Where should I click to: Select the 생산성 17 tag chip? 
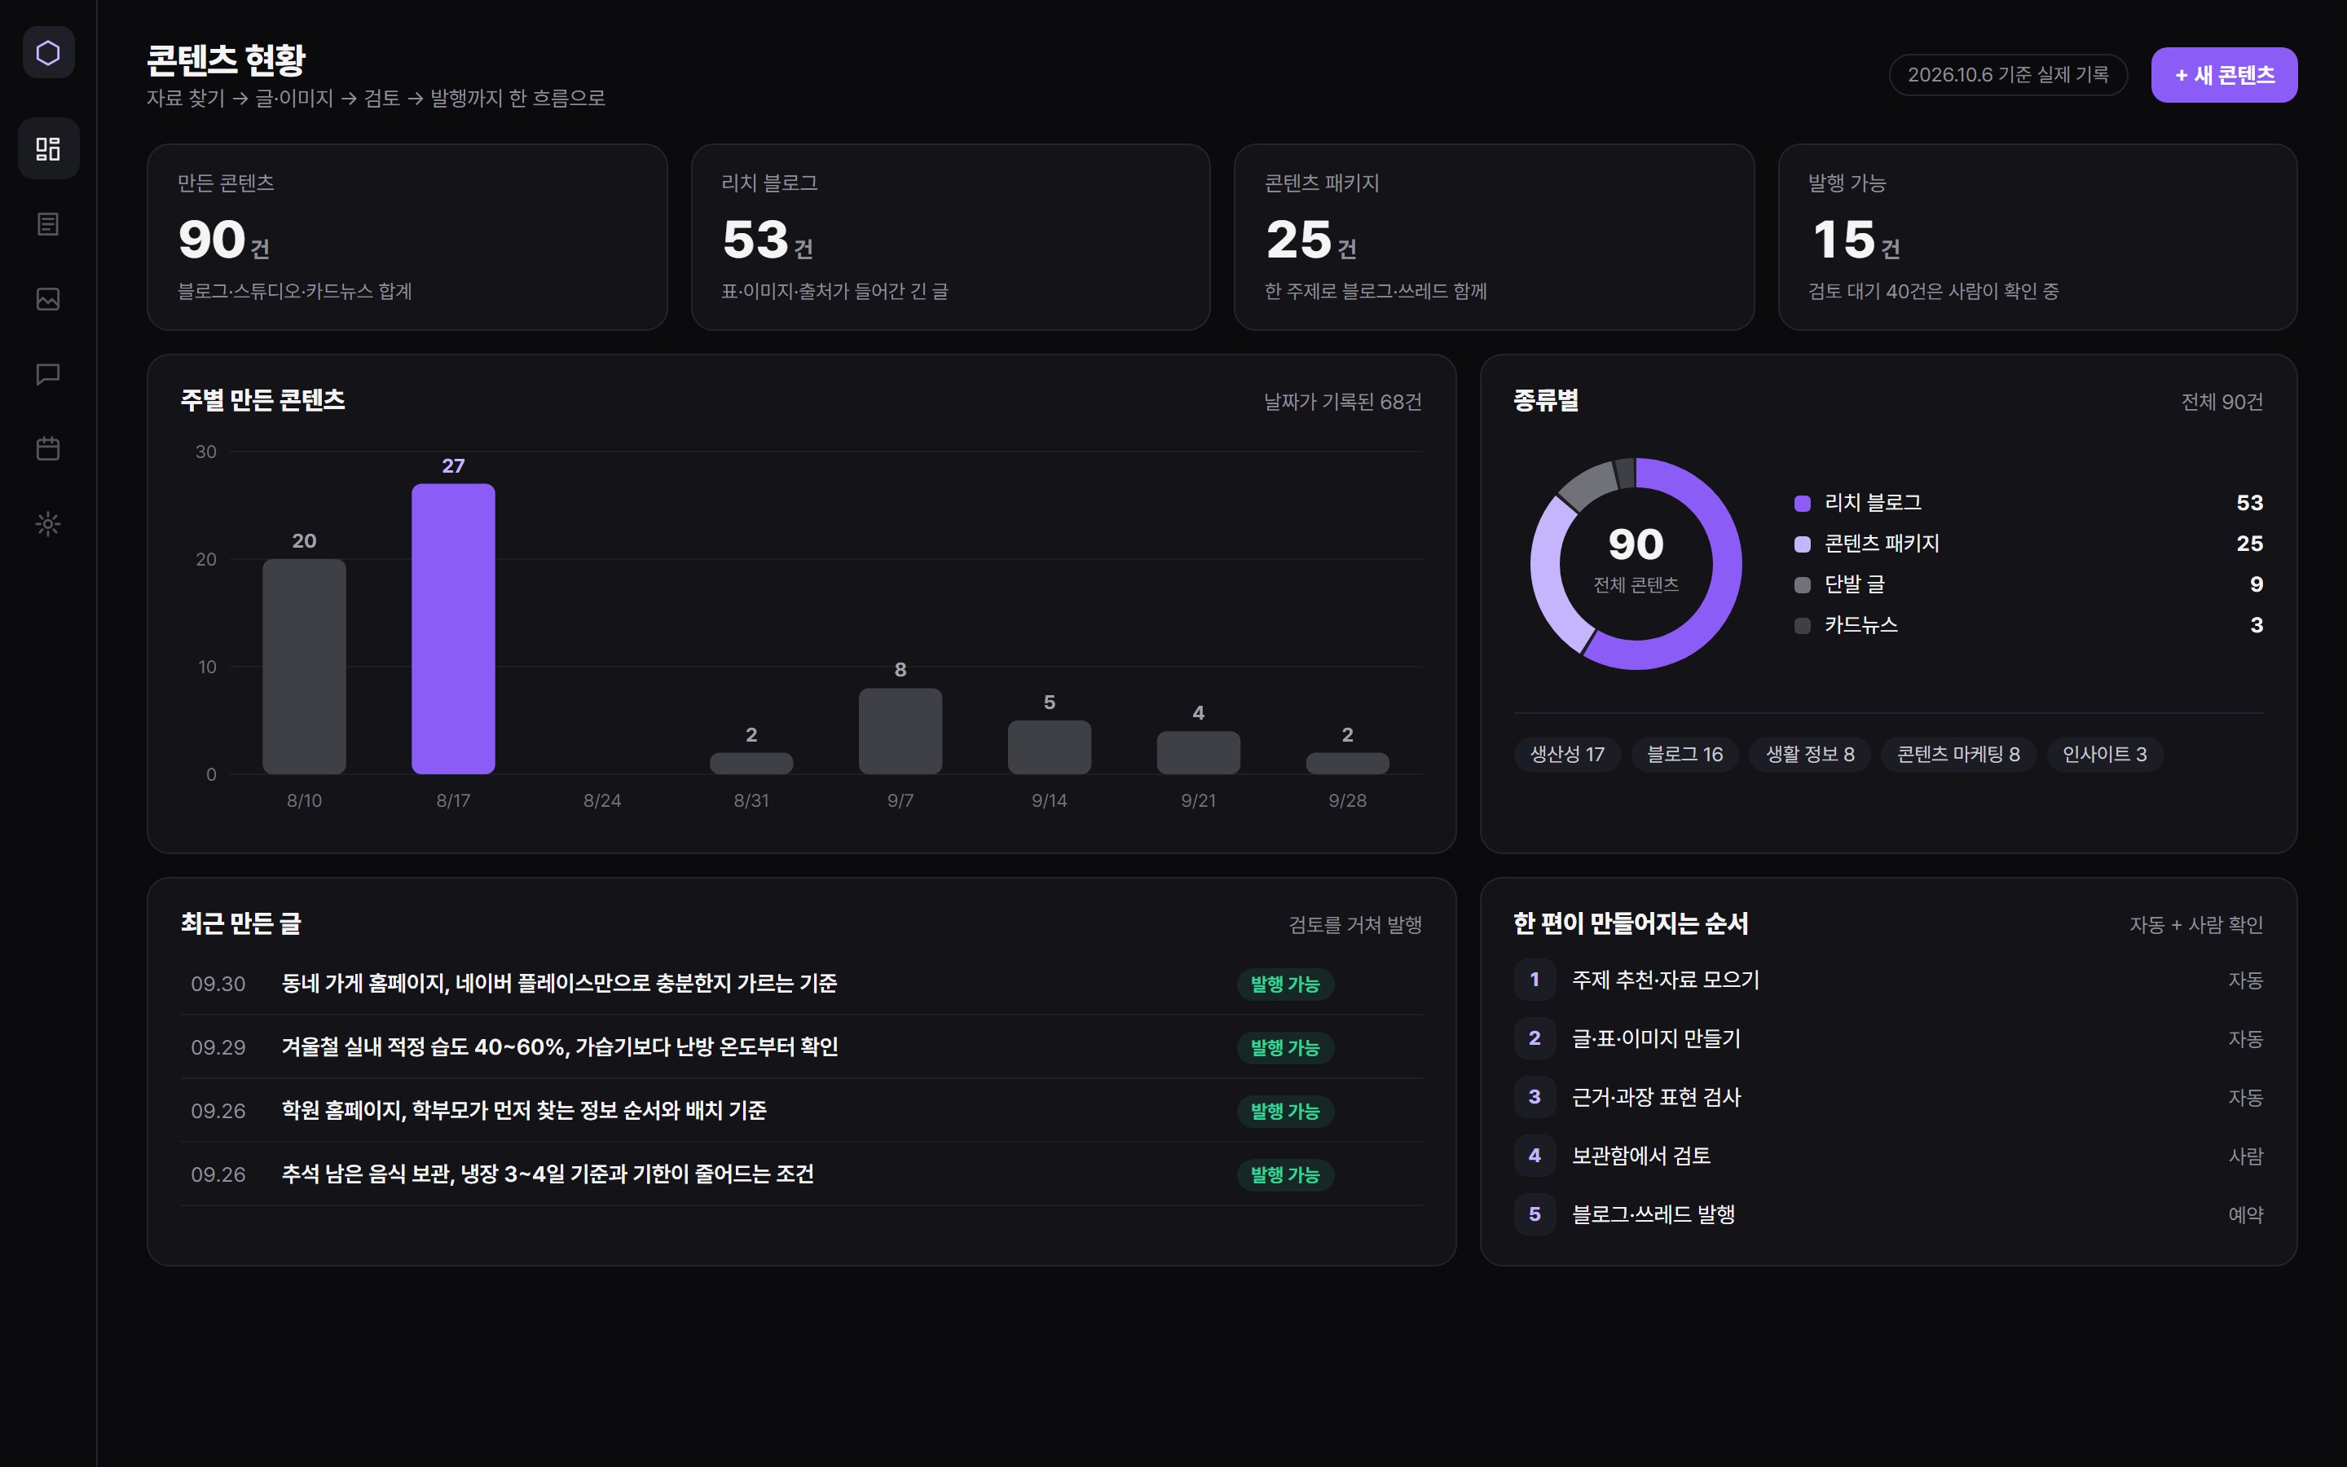[1567, 754]
